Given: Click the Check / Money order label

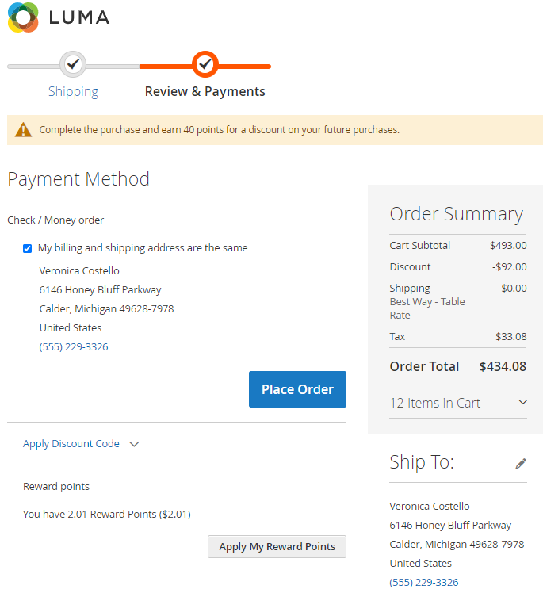Looking at the screenshot, I should [x=55, y=220].
